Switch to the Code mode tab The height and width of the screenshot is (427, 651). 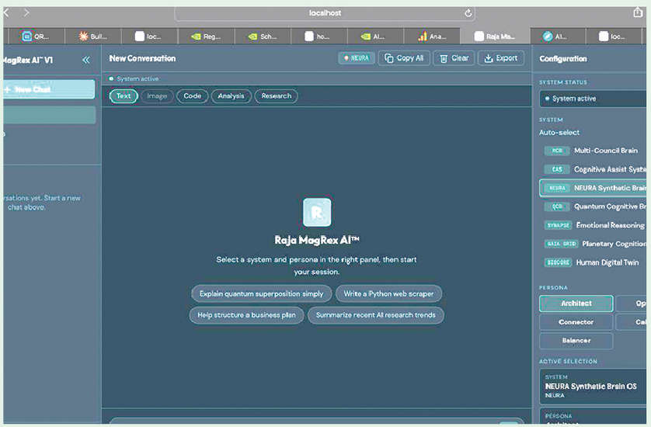pos(192,96)
